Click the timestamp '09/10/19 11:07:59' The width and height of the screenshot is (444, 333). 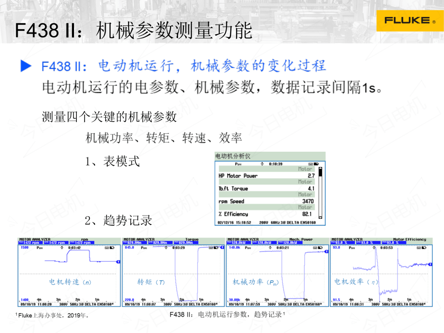(x=244, y=304)
